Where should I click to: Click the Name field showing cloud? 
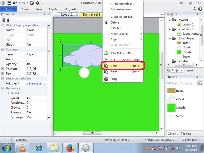(37, 30)
